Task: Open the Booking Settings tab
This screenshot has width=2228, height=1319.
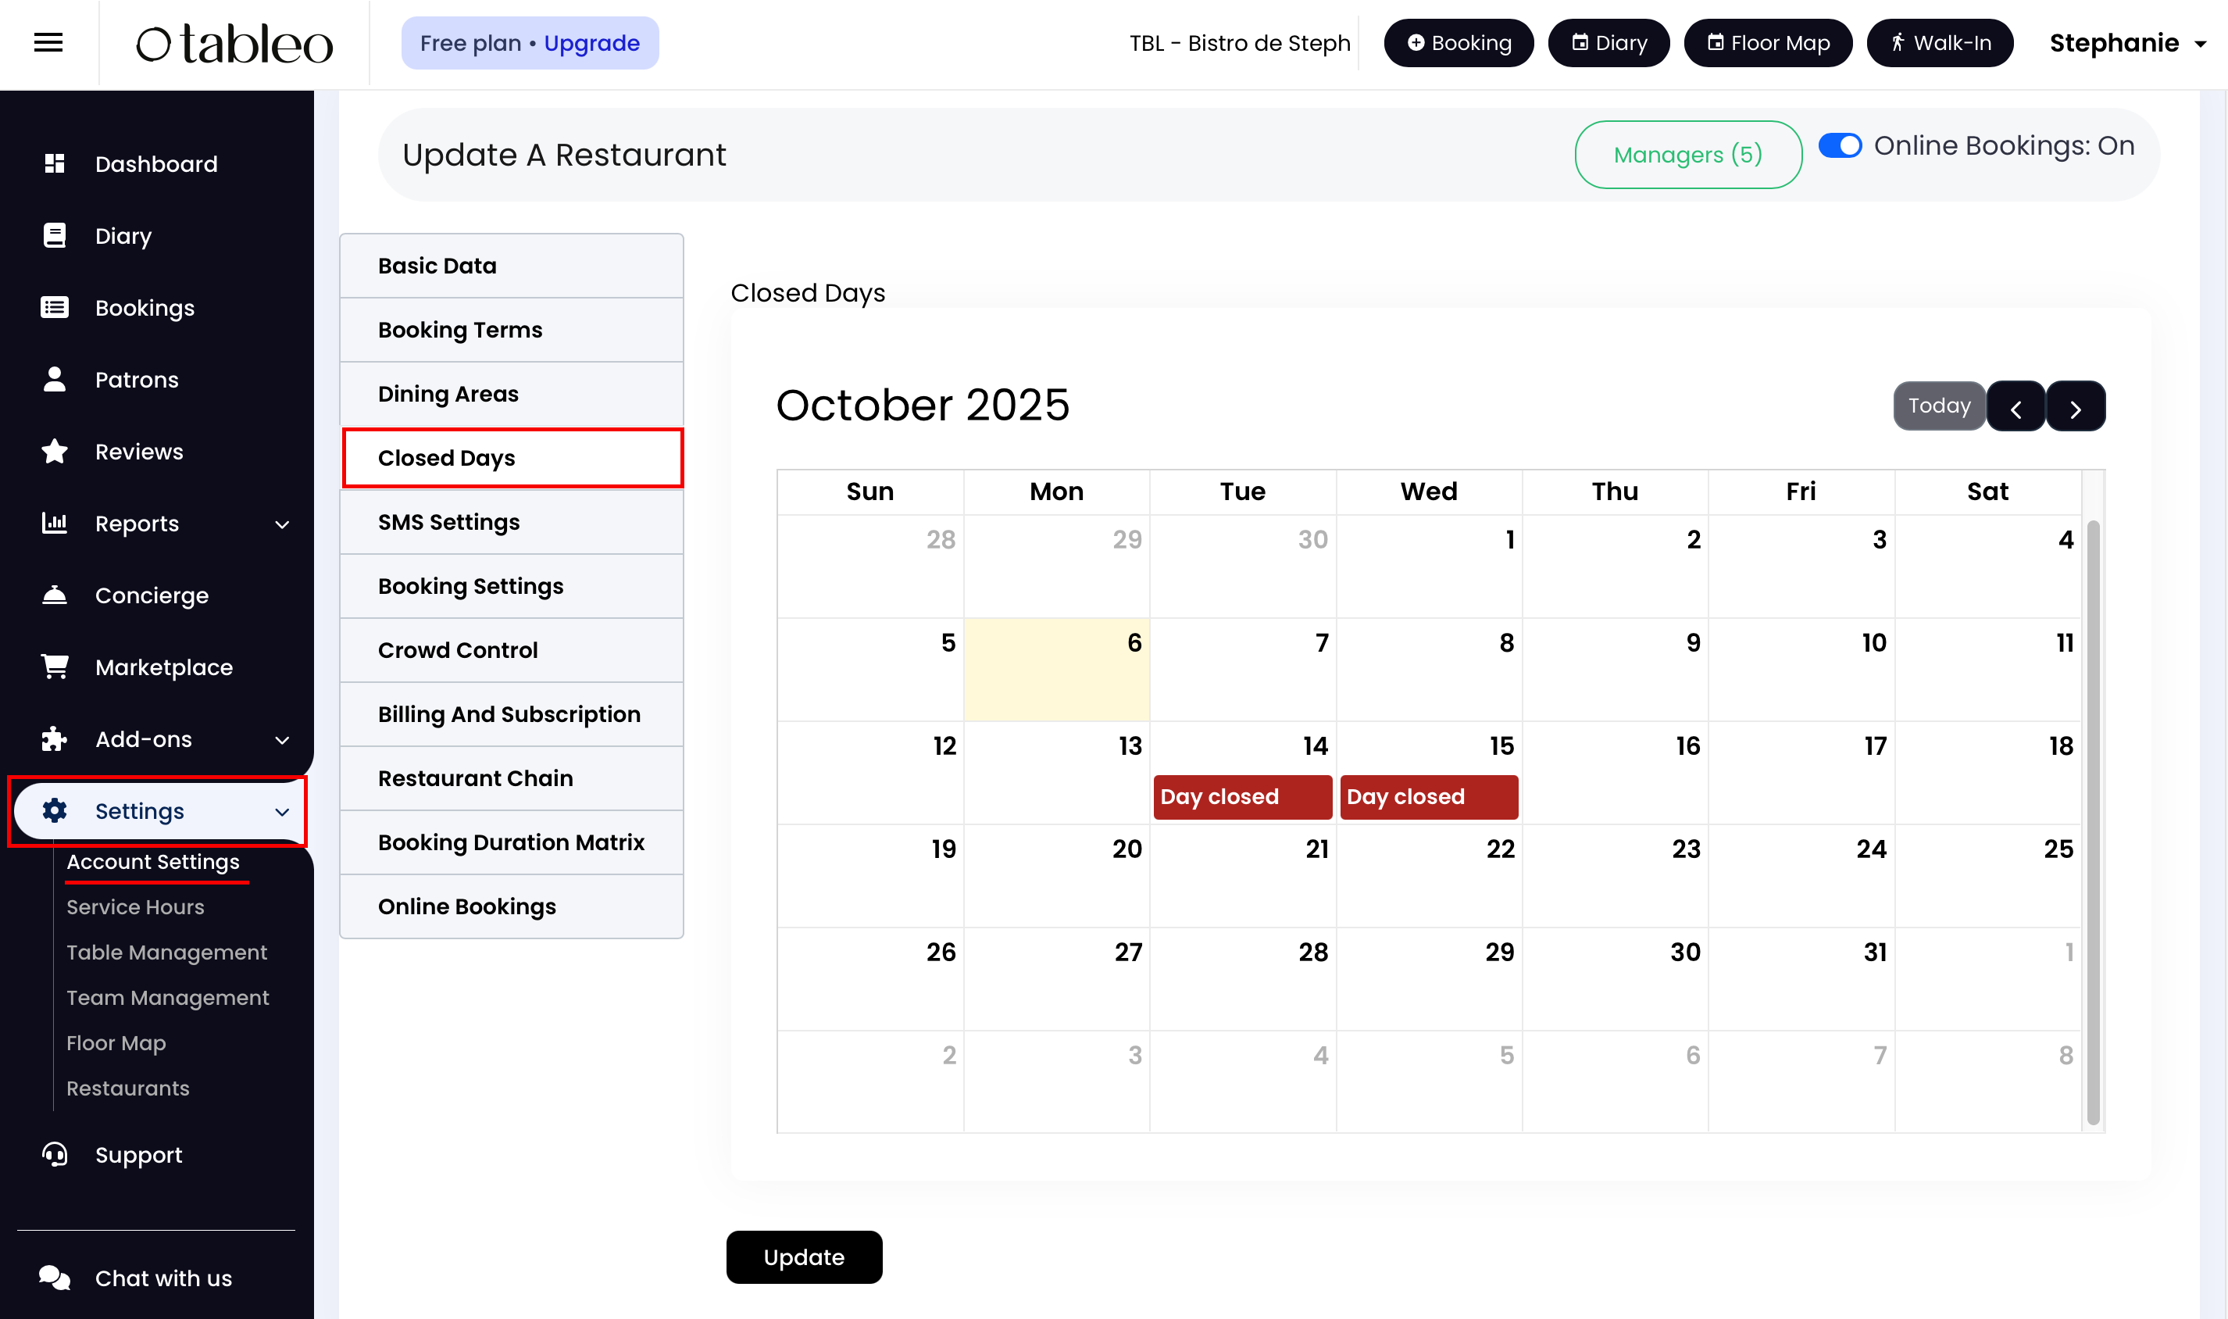Action: click(470, 586)
